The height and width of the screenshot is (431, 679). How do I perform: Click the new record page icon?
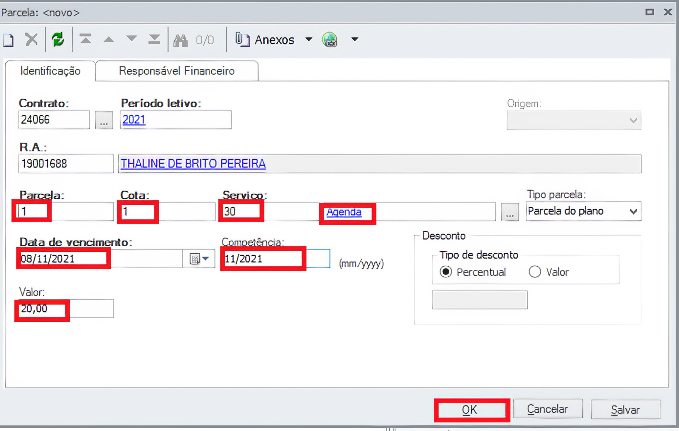9,40
